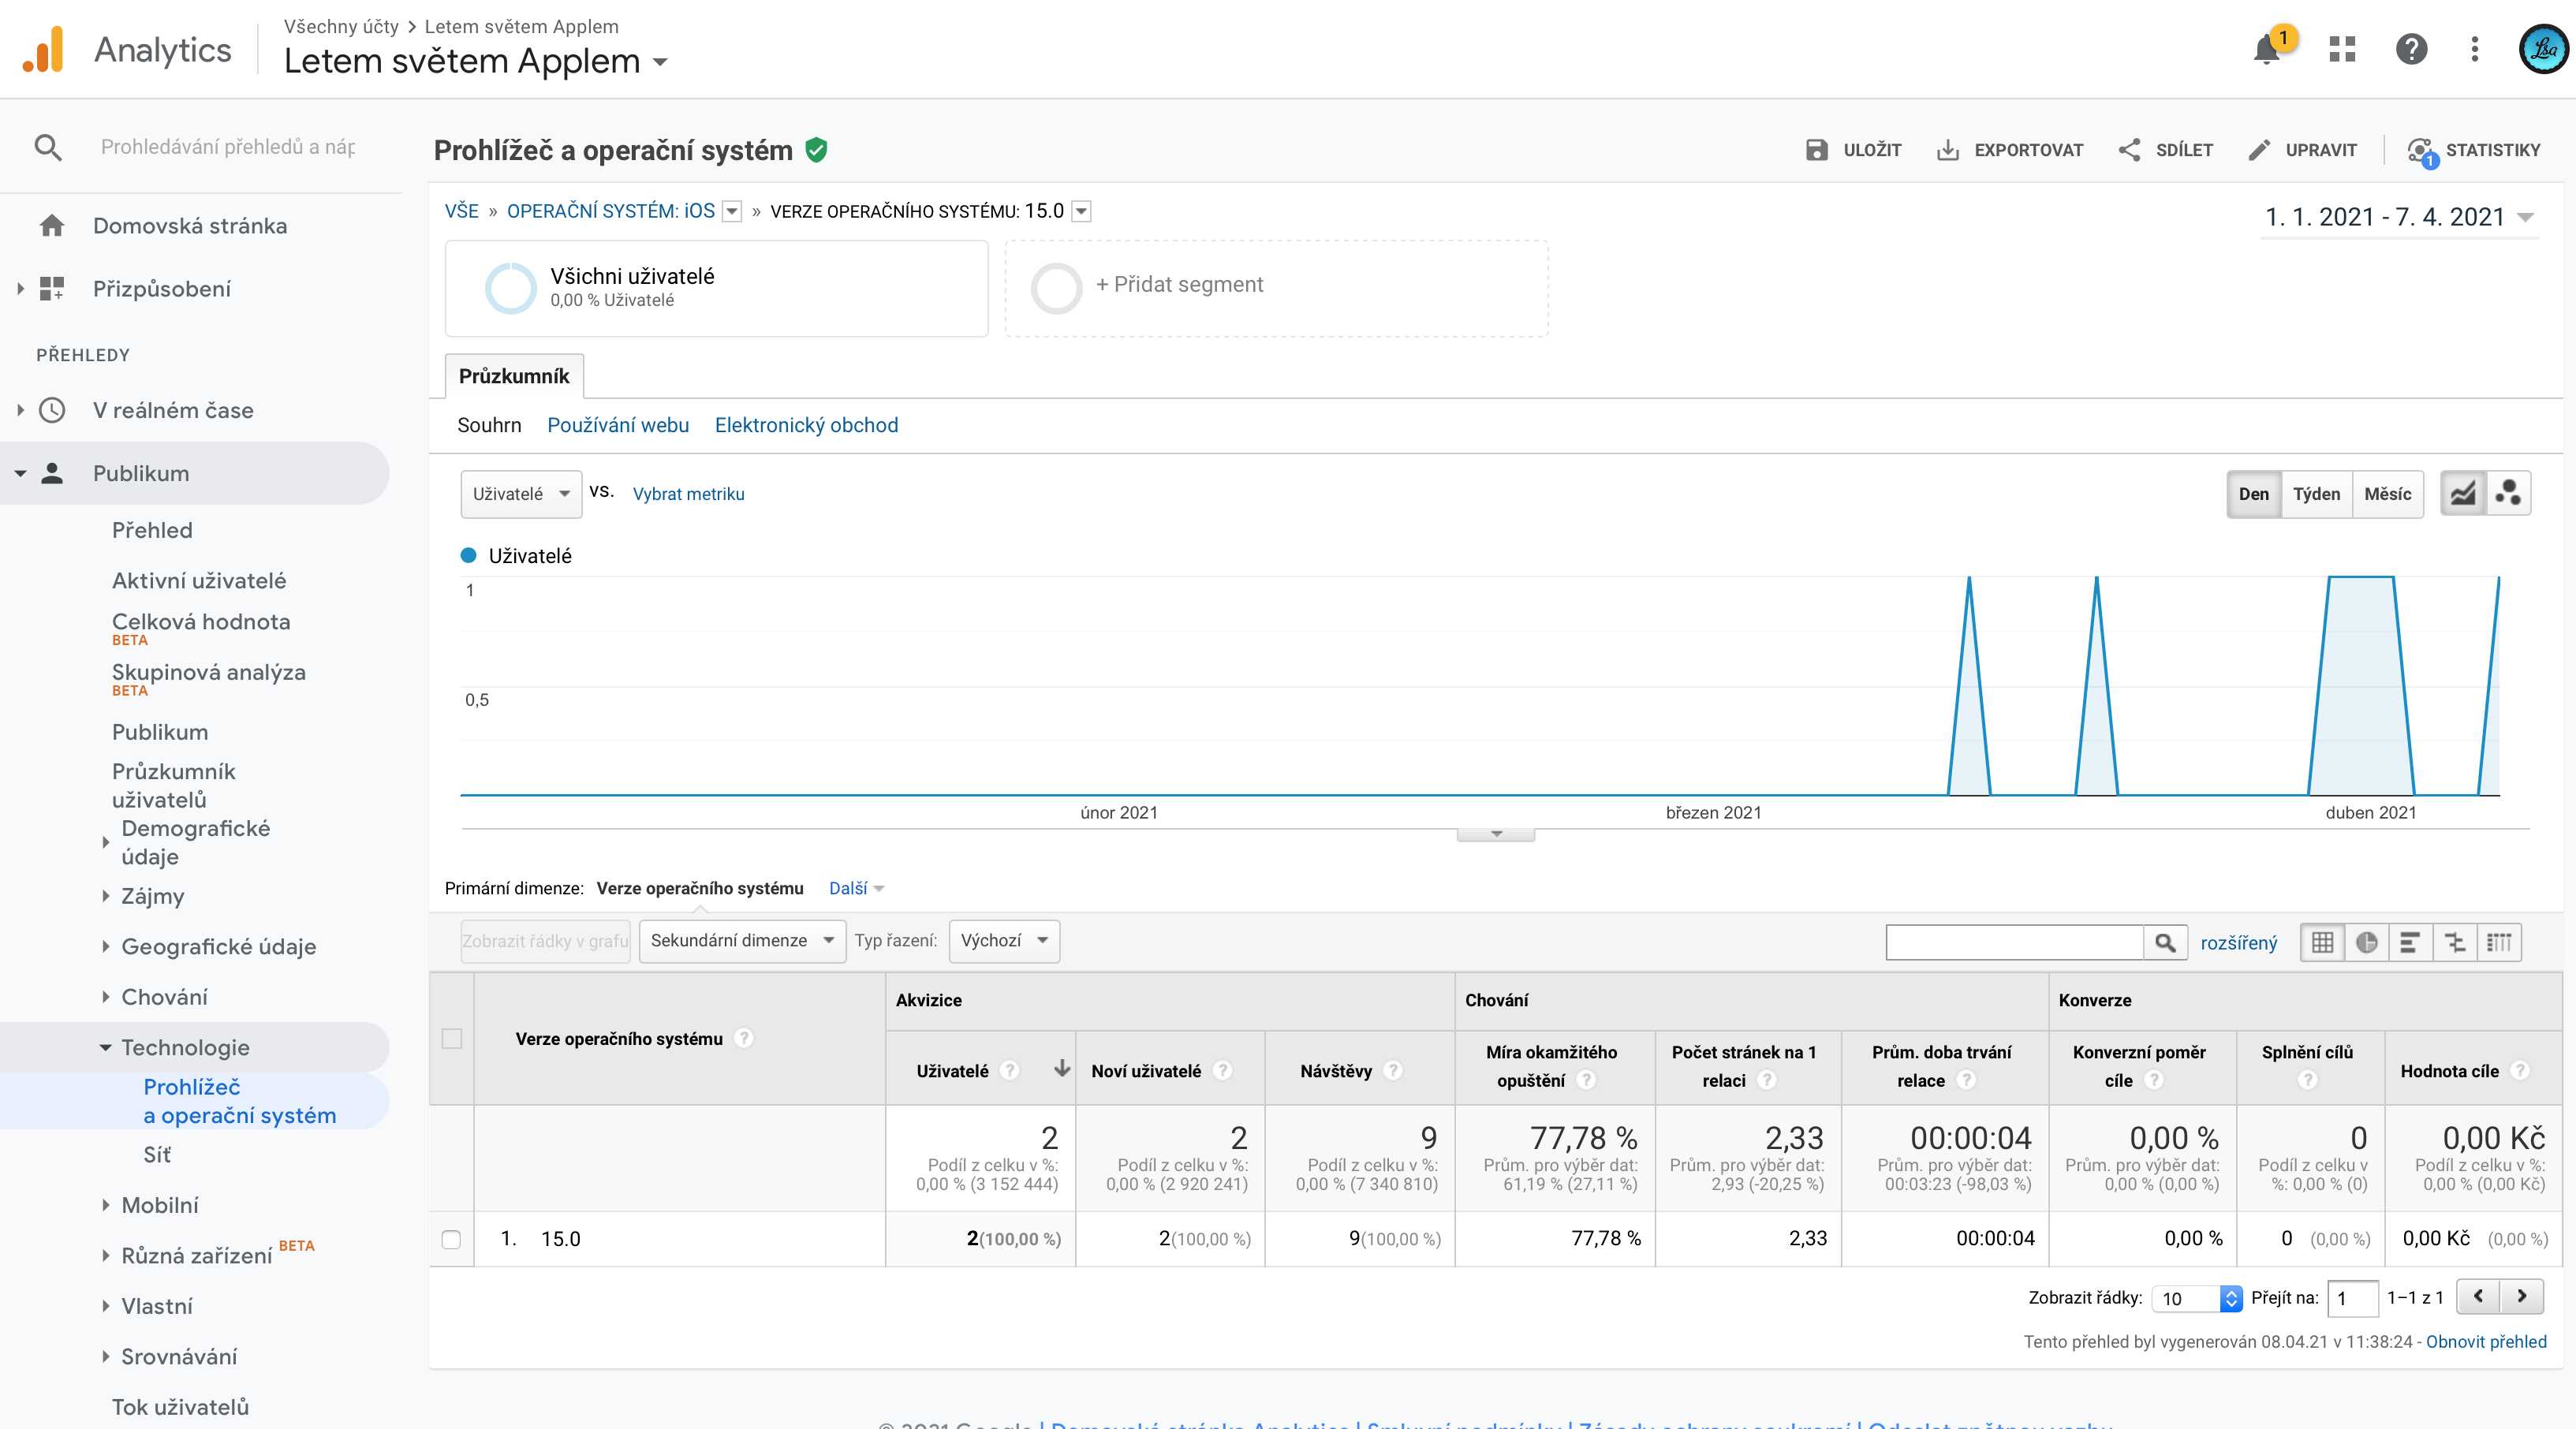Screen dimensions: 2576x1429
Task: Switch to motion chart view icon
Action: pos(2508,493)
